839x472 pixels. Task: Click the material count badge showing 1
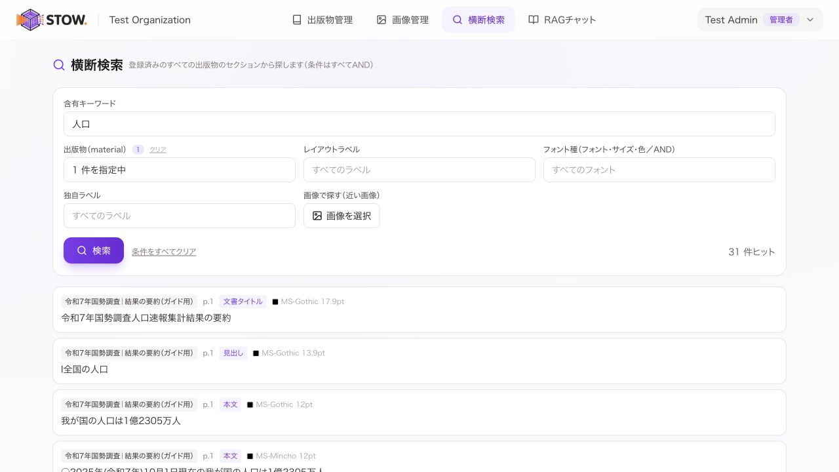coord(138,149)
